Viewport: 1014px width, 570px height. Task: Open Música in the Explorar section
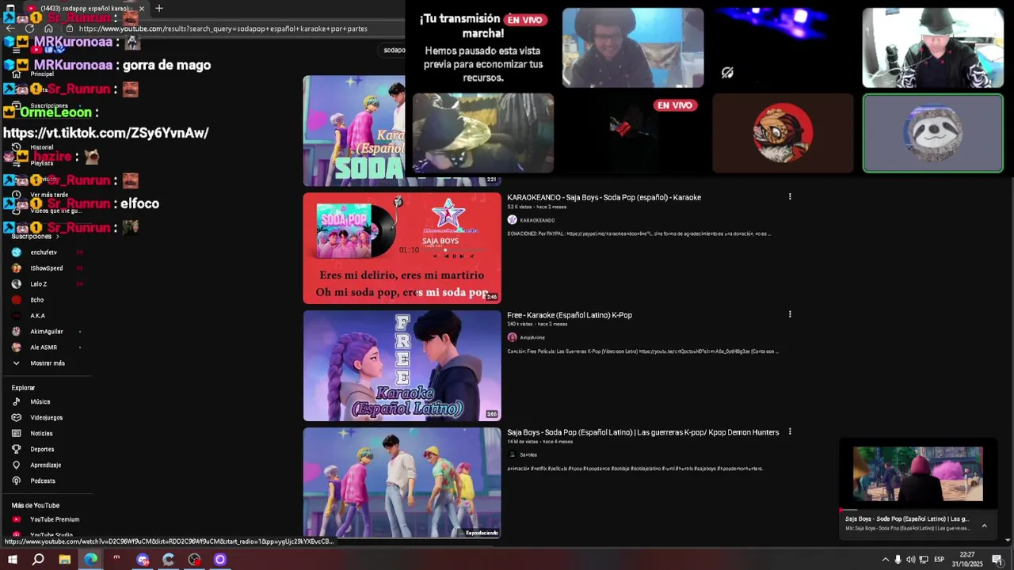tap(40, 401)
